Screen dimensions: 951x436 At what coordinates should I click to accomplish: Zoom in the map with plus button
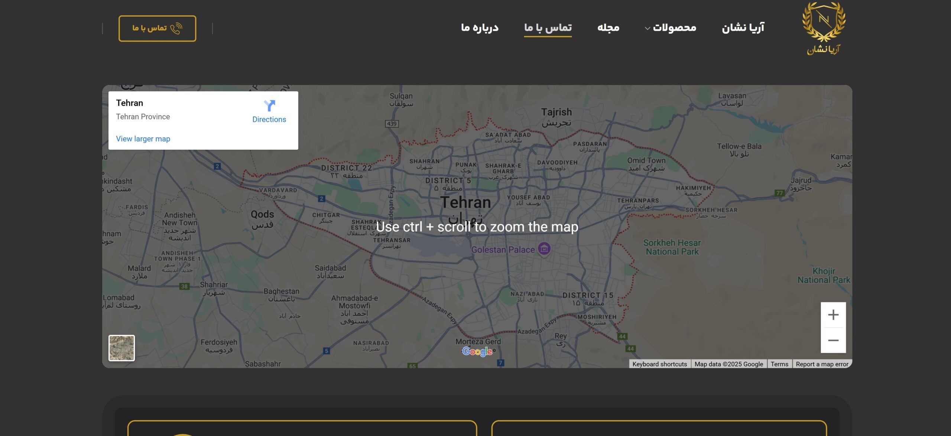[x=833, y=315]
